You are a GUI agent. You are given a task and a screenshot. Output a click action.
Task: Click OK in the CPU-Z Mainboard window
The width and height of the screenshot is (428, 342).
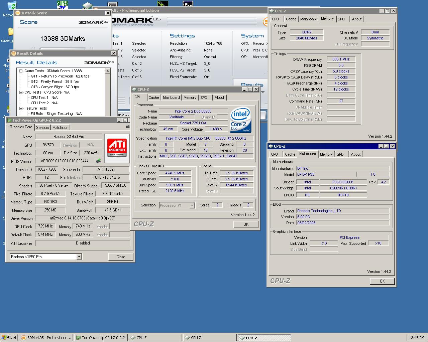click(x=382, y=281)
